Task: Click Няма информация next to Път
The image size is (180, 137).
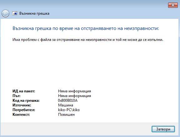Action: point(74,96)
